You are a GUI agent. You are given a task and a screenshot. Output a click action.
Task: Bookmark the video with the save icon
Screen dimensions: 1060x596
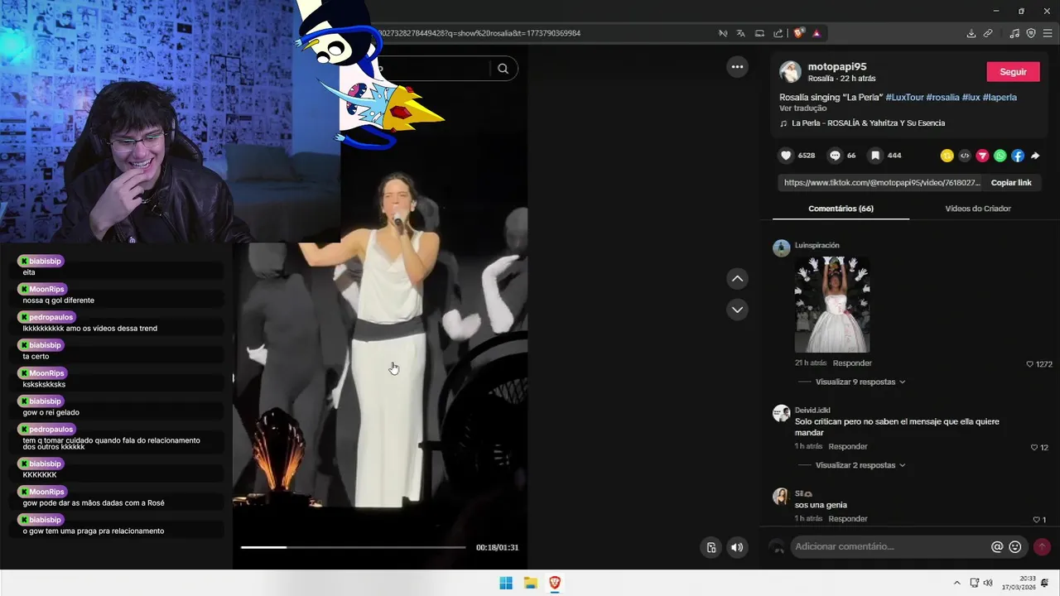(875, 156)
